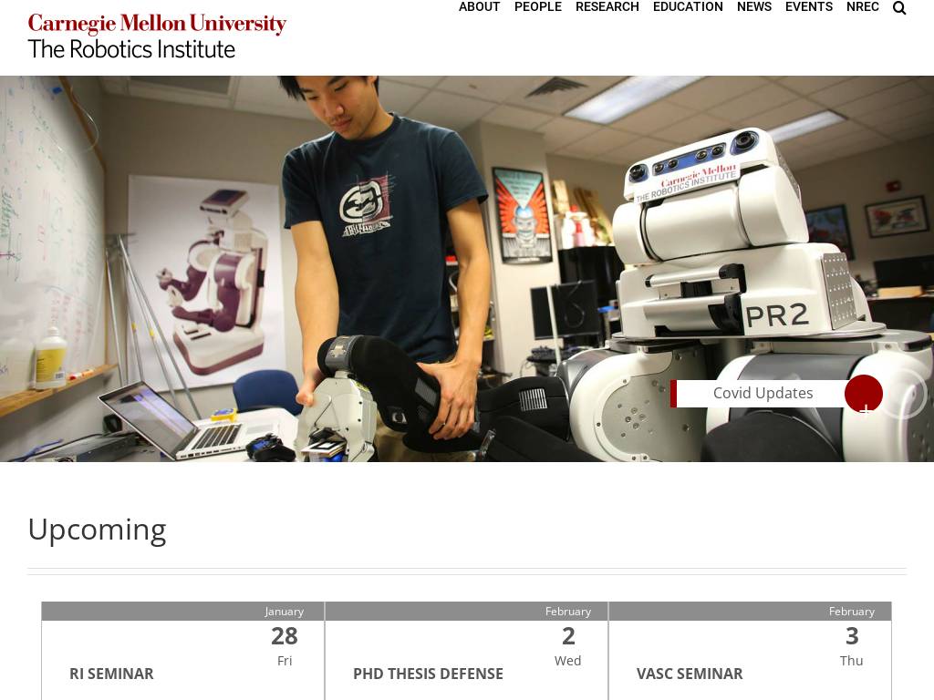Viewport: 934px width, 700px height.
Task: Expand the red Covid Updates plus circle
Action: (864, 394)
